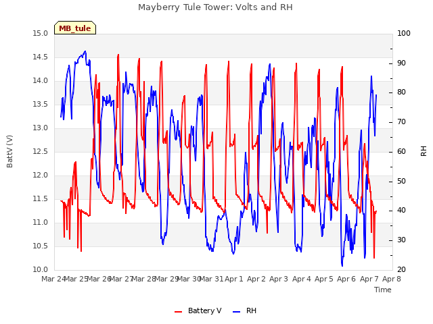The height and width of the screenshot is (324, 433).
Task: Click the 'Time' x-axis title
Action: tap(383, 290)
